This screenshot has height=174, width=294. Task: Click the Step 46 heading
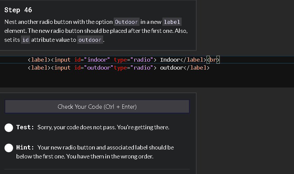18,10
